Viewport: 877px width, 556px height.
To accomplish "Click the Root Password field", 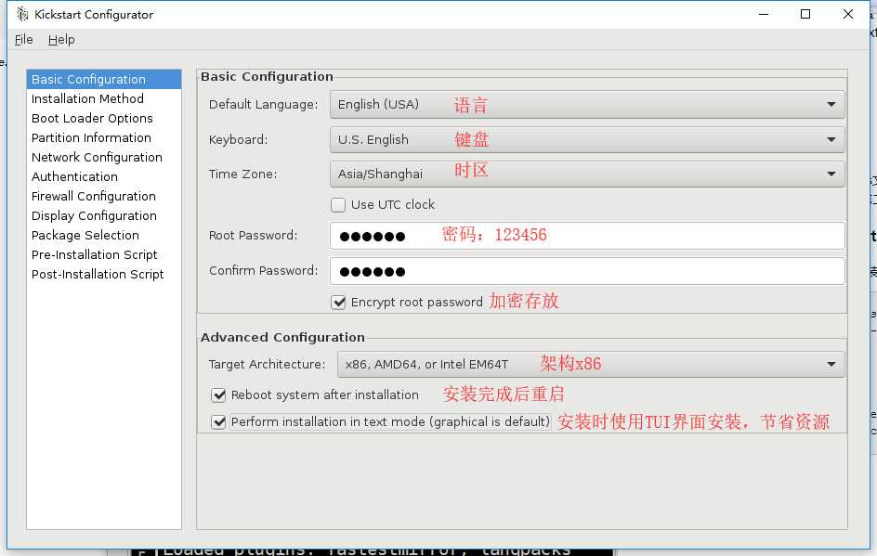I will point(587,236).
